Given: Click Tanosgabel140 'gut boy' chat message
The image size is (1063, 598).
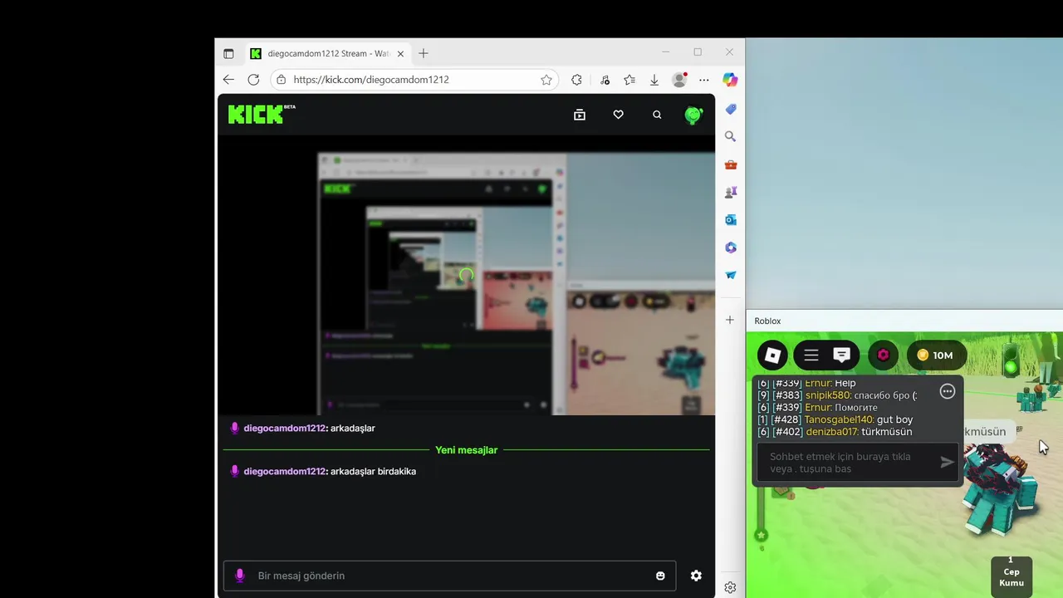Looking at the screenshot, I should point(835,419).
